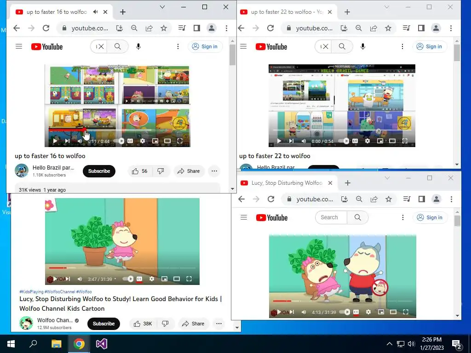Install app icon in right Lucy address bar
The height and width of the screenshot is (353, 471).
click(344, 199)
